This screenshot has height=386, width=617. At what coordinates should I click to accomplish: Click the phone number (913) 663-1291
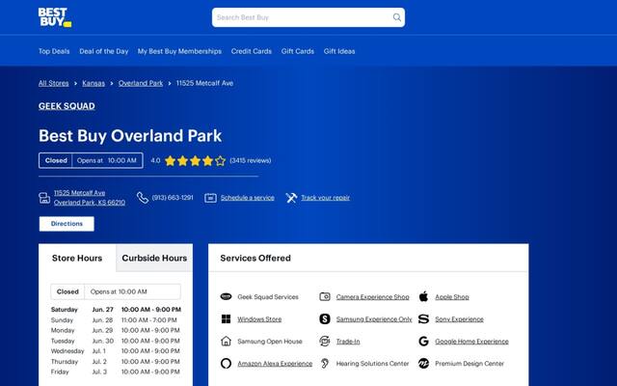[x=173, y=198]
